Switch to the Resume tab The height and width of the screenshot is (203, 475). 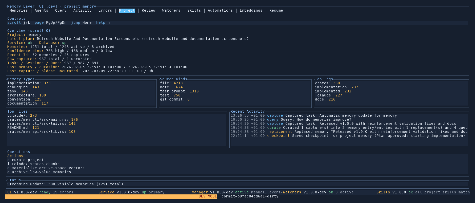[276, 10]
